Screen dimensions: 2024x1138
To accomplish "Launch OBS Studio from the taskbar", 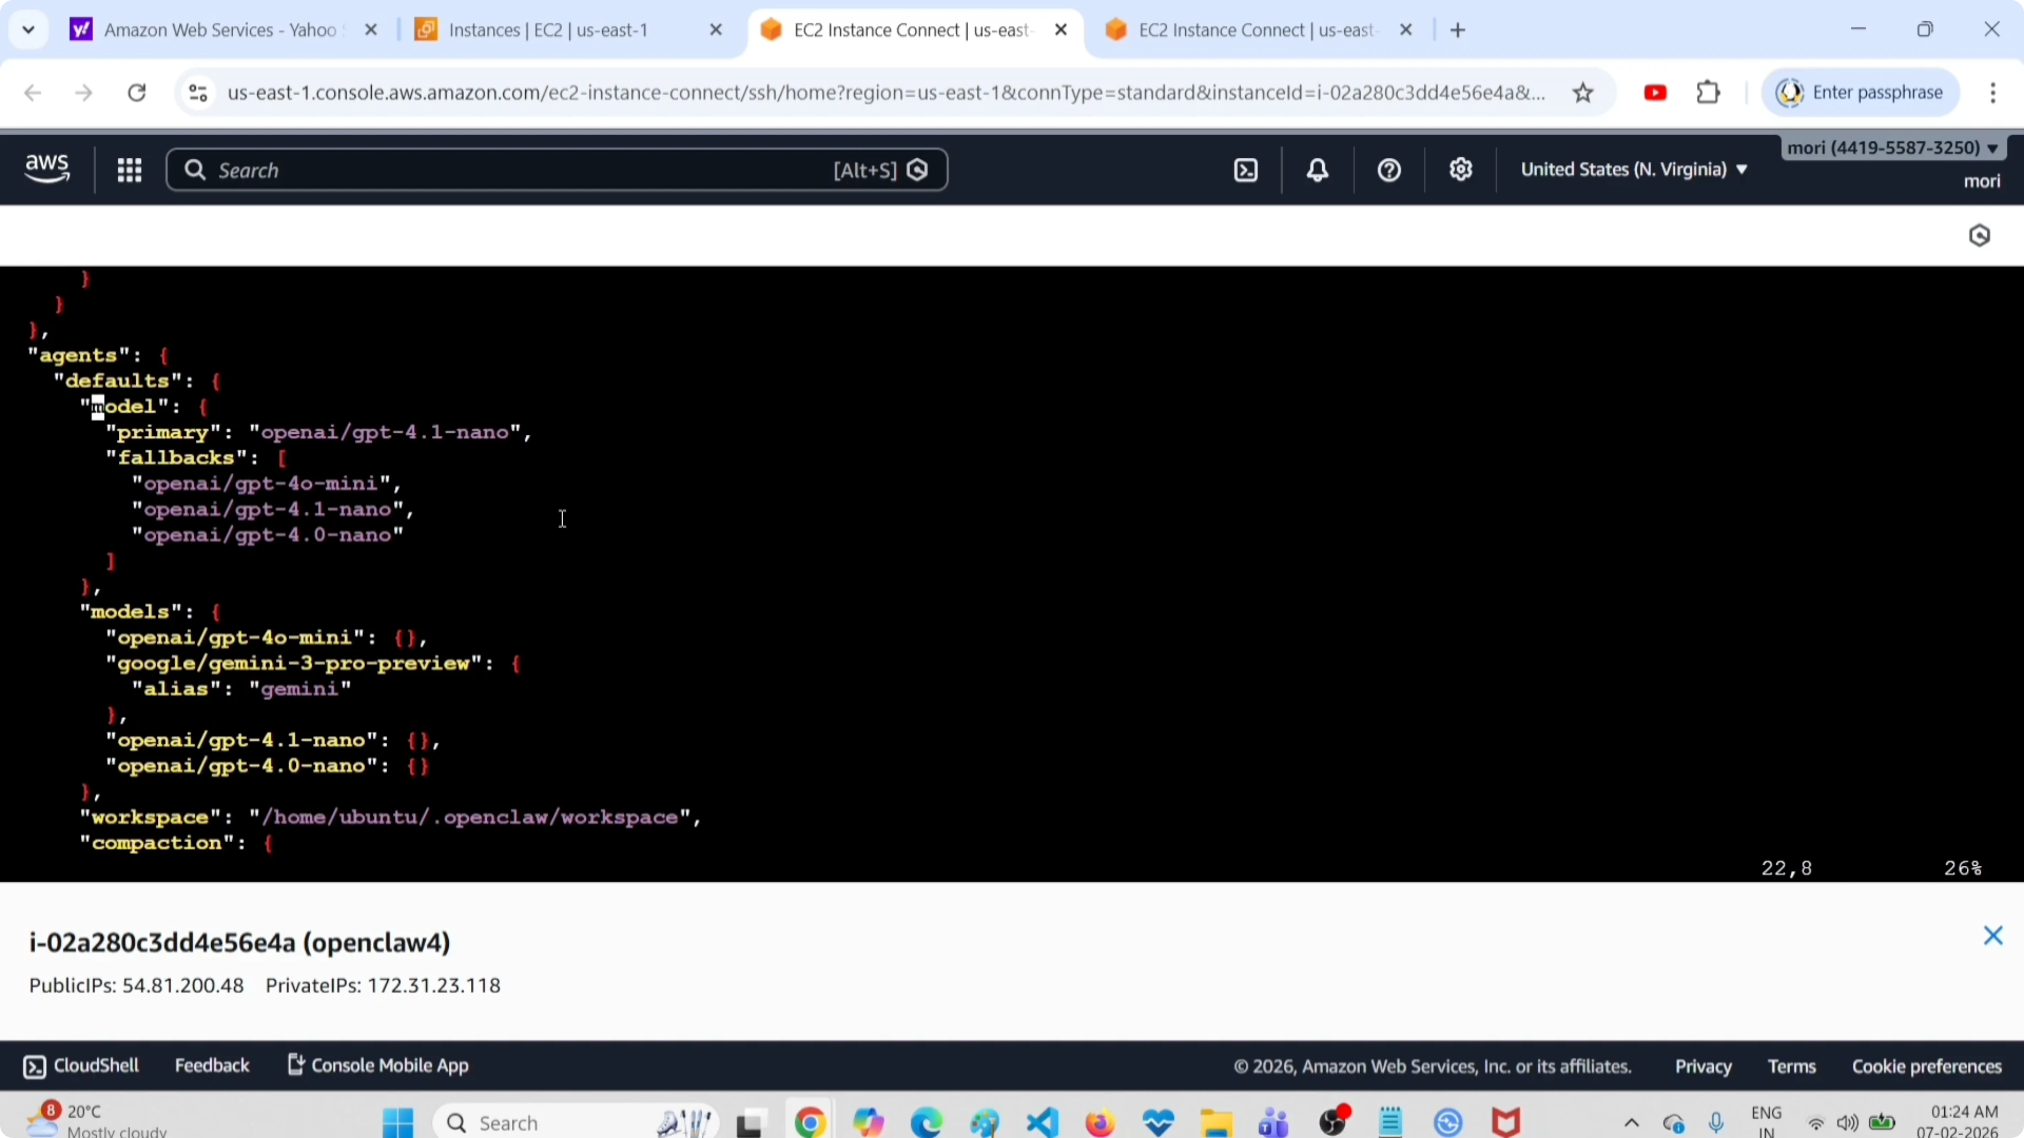I will tap(1335, 1122).
